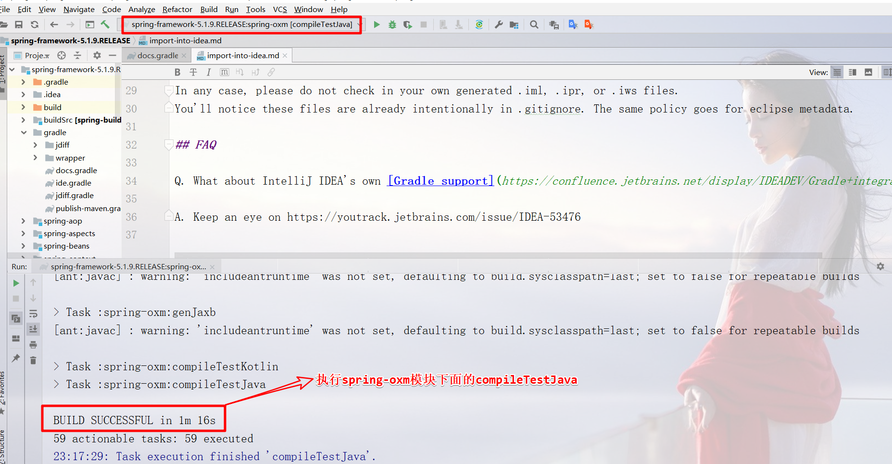
Task: Click the Synchronize refresh icon
Action: pos(35,25)
